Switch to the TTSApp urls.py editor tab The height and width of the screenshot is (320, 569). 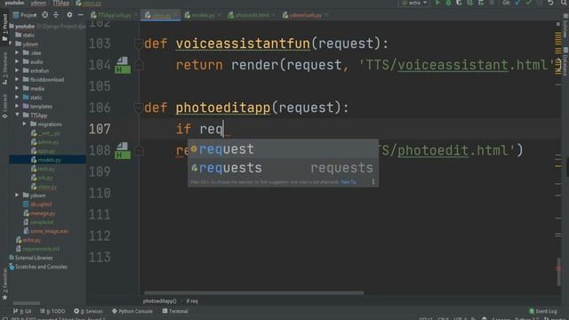point(114,15)
